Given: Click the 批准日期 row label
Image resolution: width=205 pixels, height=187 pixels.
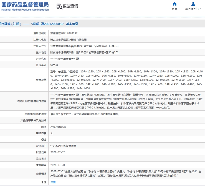Looking at the screenshot, I should (41, 152).
